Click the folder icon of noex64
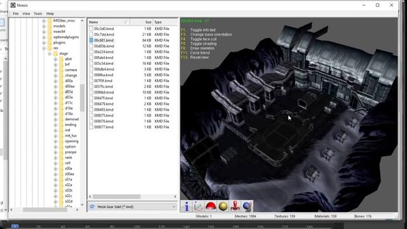 50,31
